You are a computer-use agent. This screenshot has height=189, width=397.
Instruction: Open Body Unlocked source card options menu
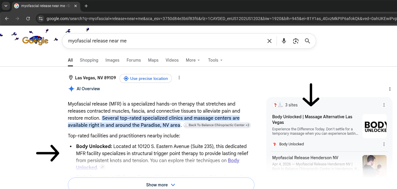coord(384,144)
